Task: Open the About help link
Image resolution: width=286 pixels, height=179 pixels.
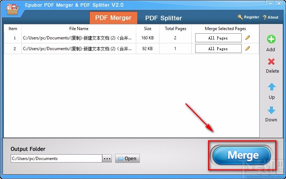Action: [271, 17]
